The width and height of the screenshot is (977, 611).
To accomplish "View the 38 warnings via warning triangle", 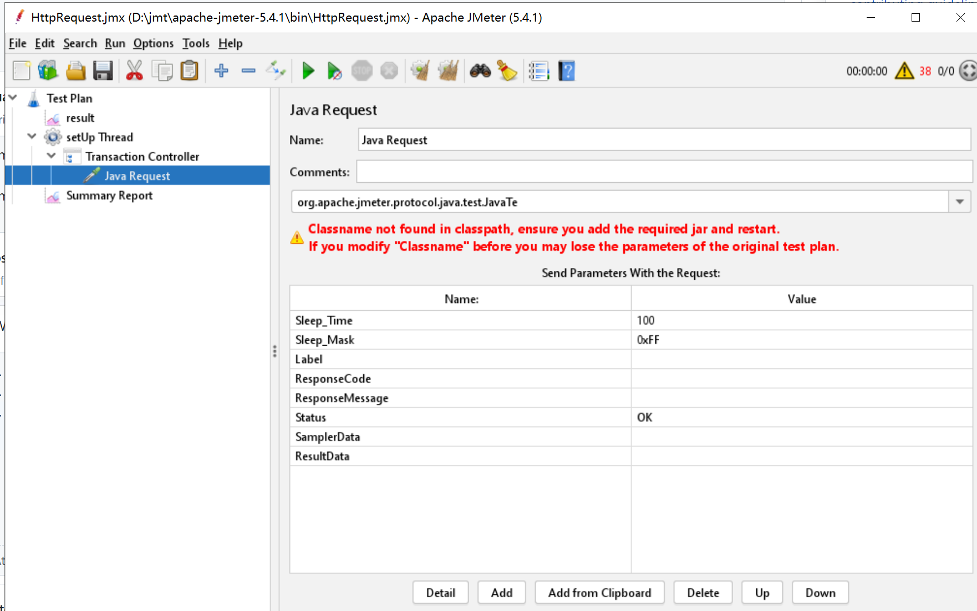I will pyautogui.click(x=904, y=71).
